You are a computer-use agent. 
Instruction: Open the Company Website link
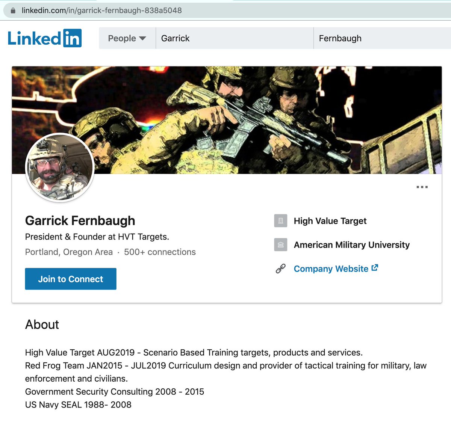click(x=331, y=269)
